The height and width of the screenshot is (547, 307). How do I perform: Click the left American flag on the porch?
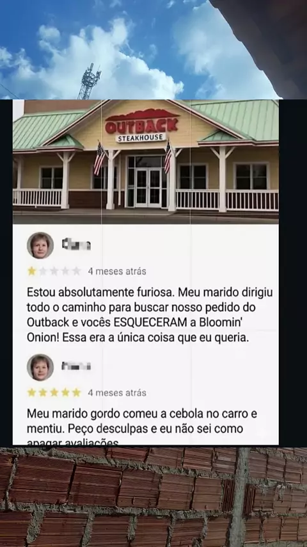click(99, 159)
